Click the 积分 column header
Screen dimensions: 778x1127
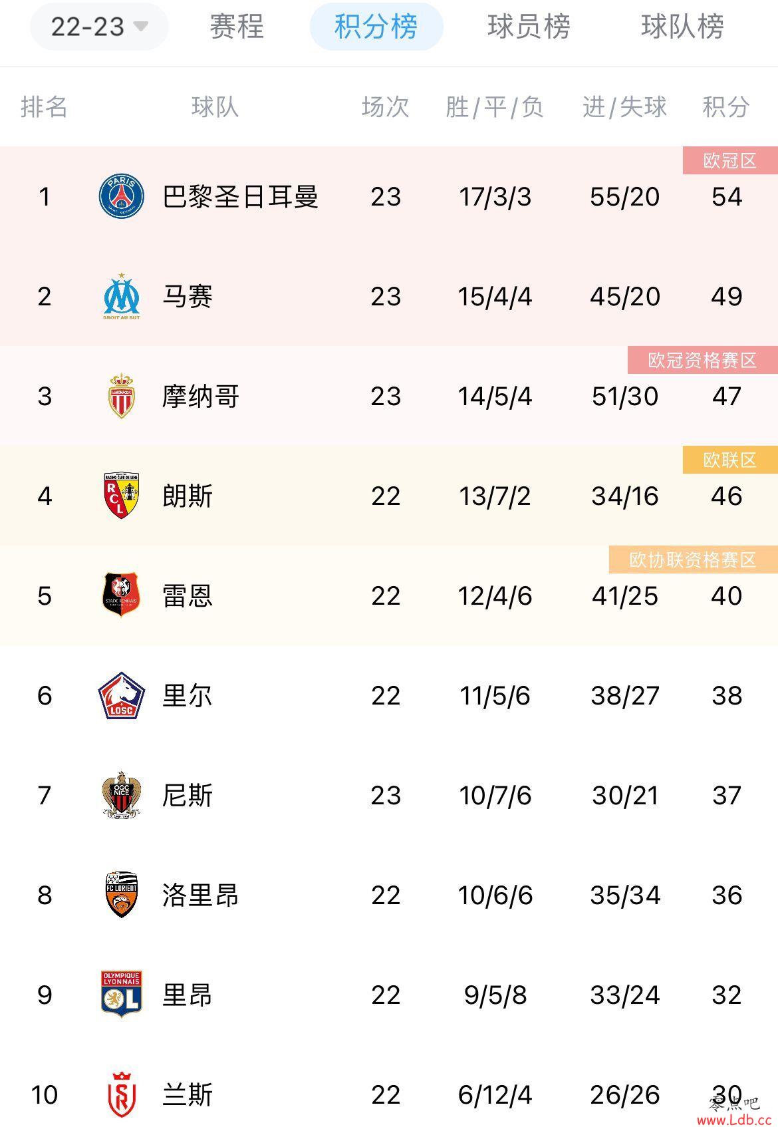[x=726, y=106]
